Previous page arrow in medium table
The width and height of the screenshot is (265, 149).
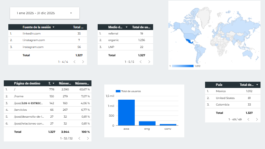[x=141, y=62]
